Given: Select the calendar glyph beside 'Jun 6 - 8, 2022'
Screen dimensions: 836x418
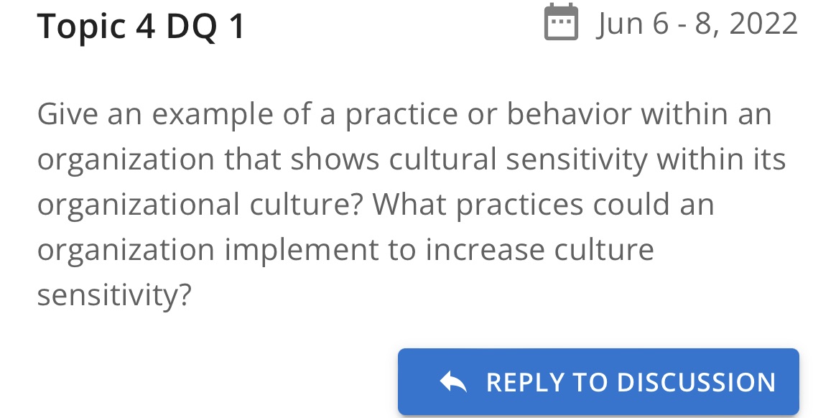Looking at the screenshot, I should tap(562, 23).
